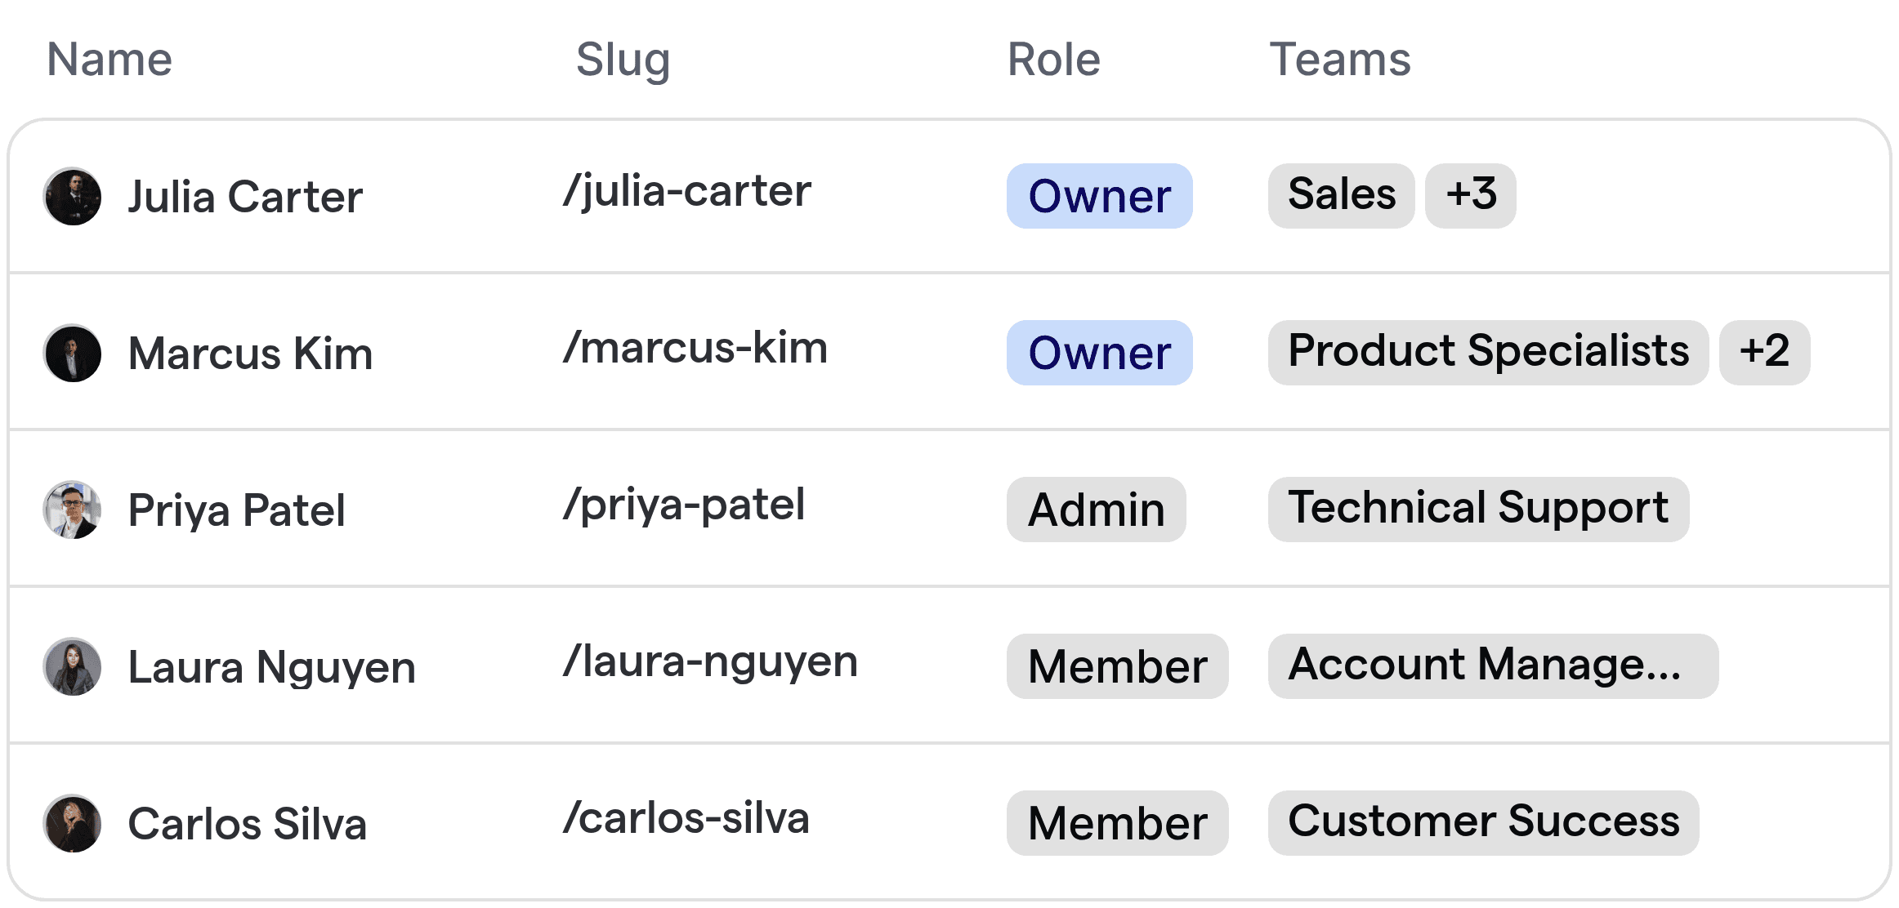Click Priya Patel's profile avatar

(72, 510)
